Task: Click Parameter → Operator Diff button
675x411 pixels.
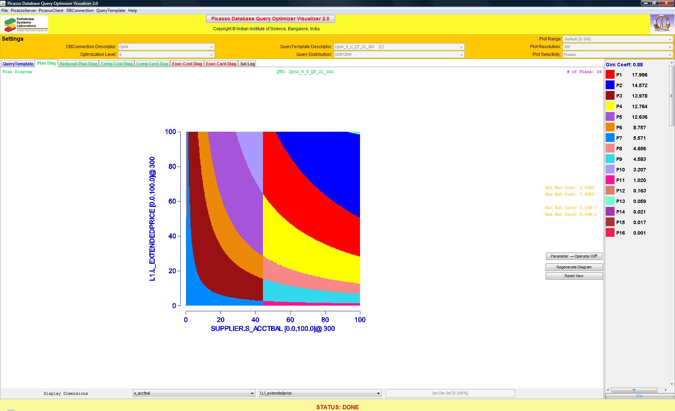Action: [574, 256]
